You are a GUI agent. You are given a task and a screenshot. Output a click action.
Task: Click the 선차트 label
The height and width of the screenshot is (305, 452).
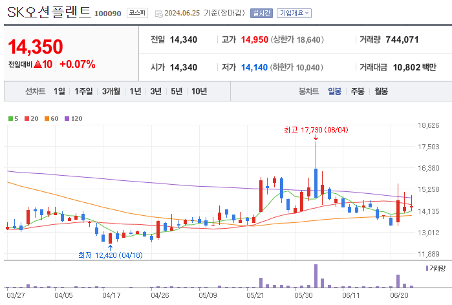coord(36,91)
